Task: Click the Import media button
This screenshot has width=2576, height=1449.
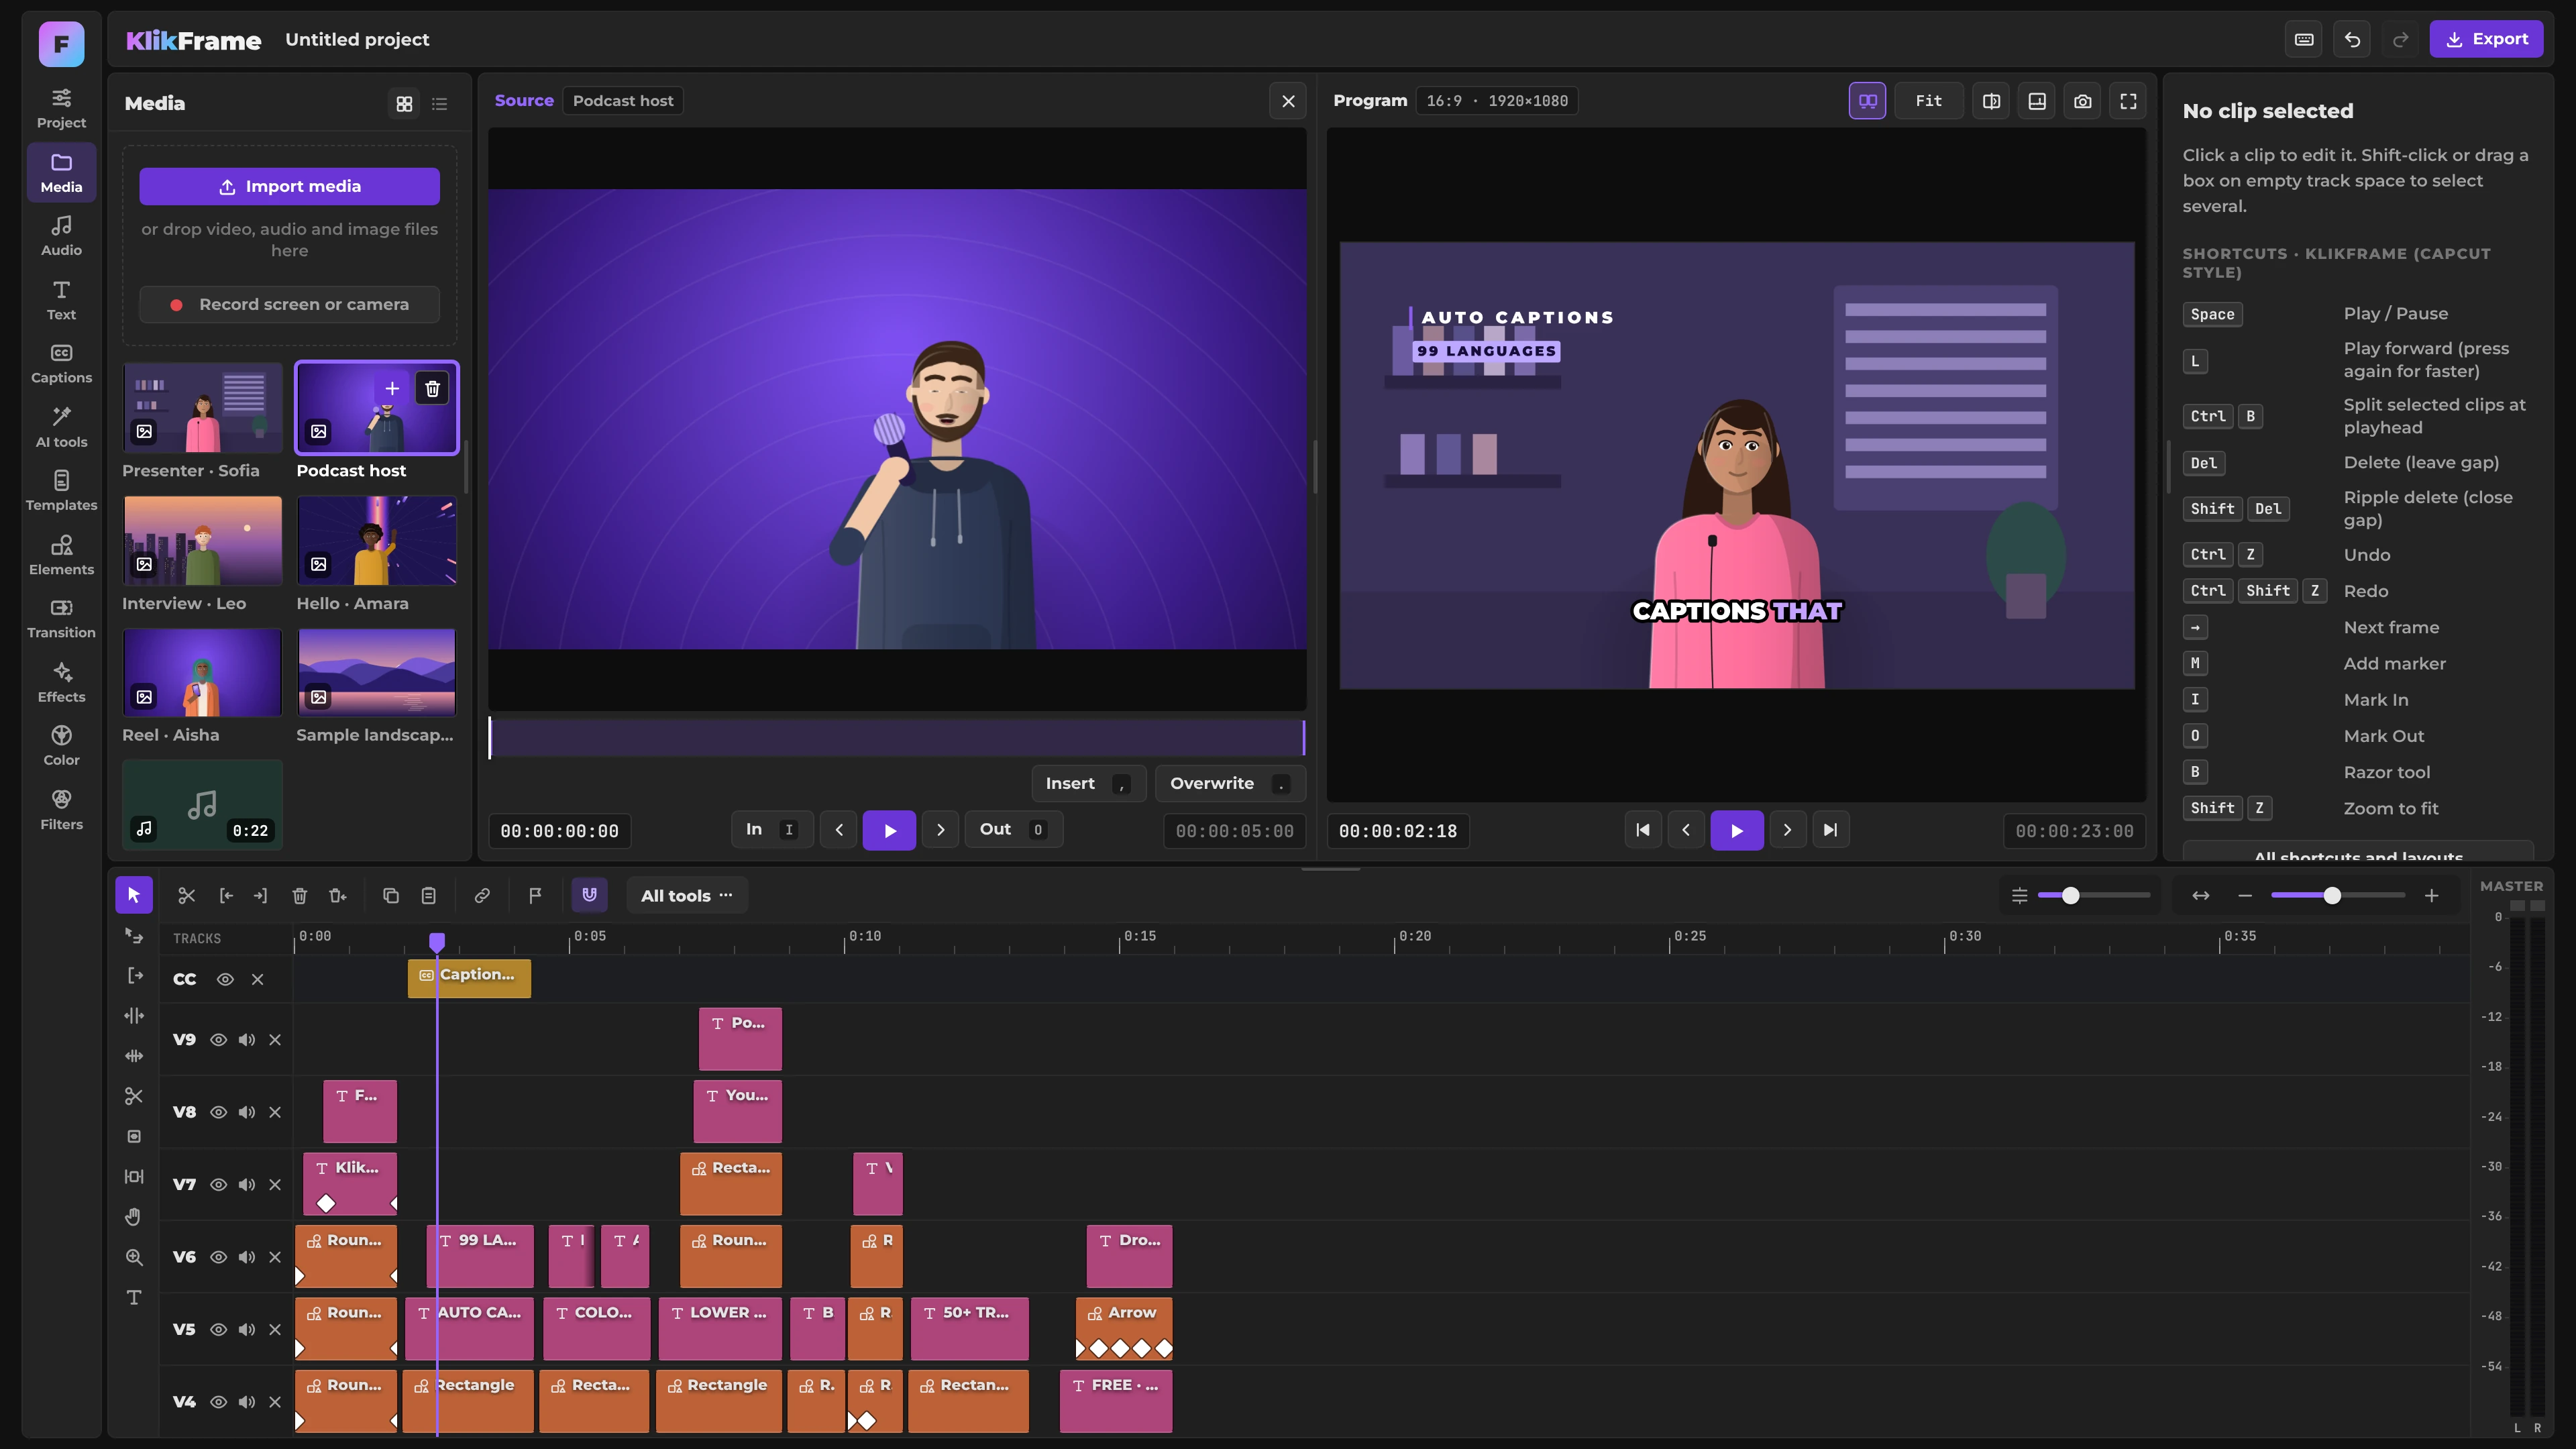Action: click(289, 186)
